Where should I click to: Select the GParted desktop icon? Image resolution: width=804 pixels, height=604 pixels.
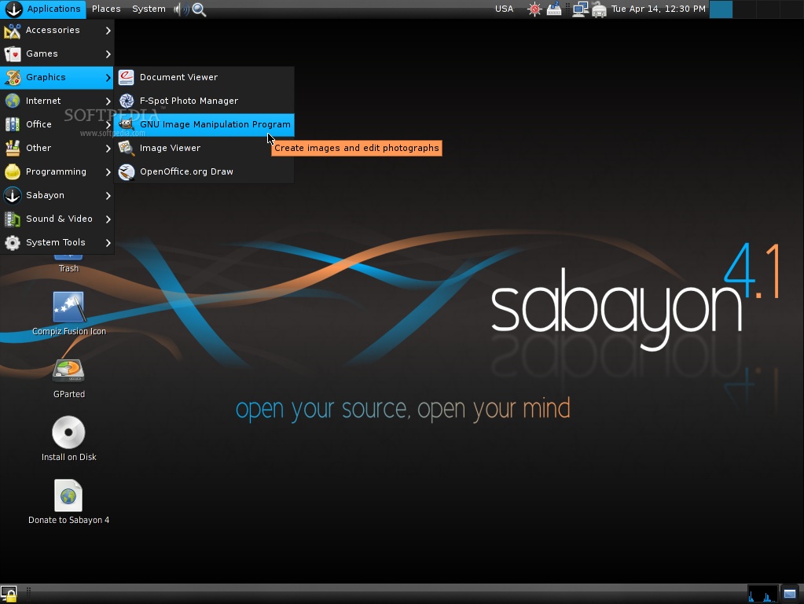tap(68, 379)
